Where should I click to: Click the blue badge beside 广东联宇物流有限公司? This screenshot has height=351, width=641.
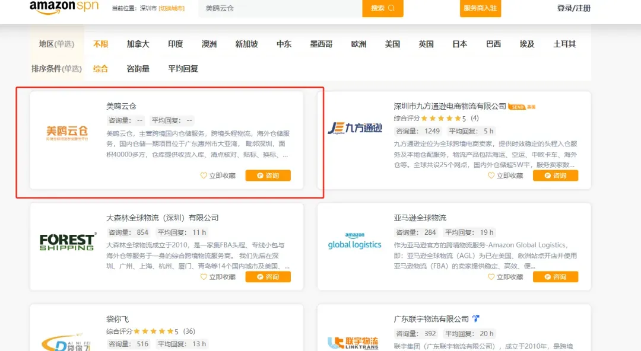click(475, 318)
